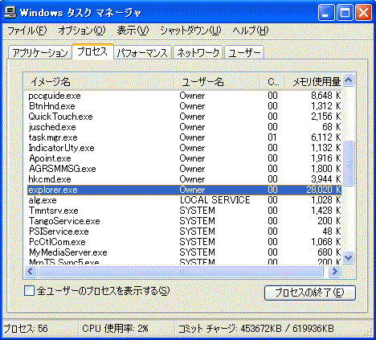Image resolution: width=376 pixels, height=340 pixels.
Task: Select the BtnHnd.exe process
Action: [185, 106]
